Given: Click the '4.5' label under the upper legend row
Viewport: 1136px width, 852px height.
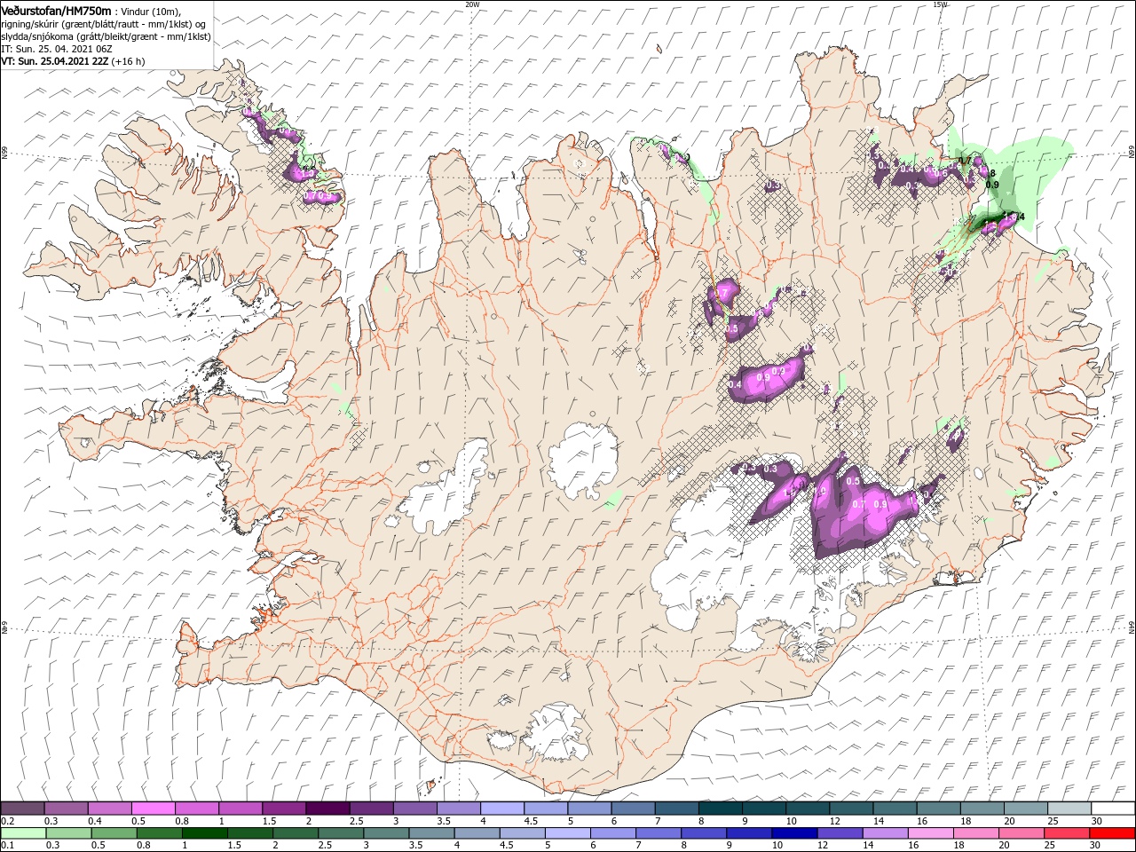Looking at the screenshot, I should click(x=532, y=821).
